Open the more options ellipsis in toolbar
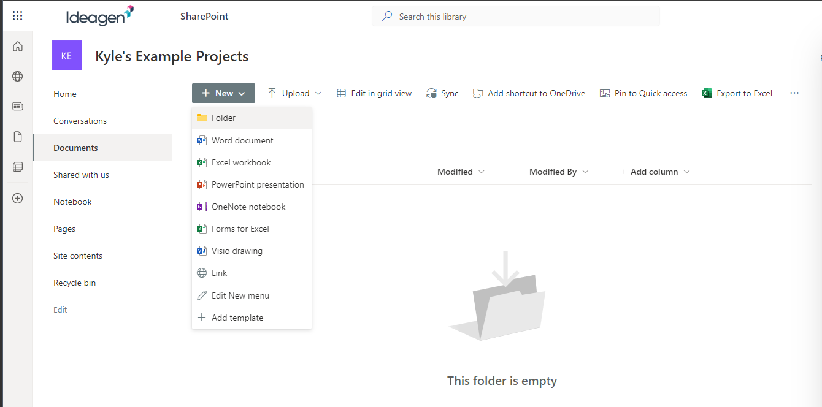 click(794, 93)
